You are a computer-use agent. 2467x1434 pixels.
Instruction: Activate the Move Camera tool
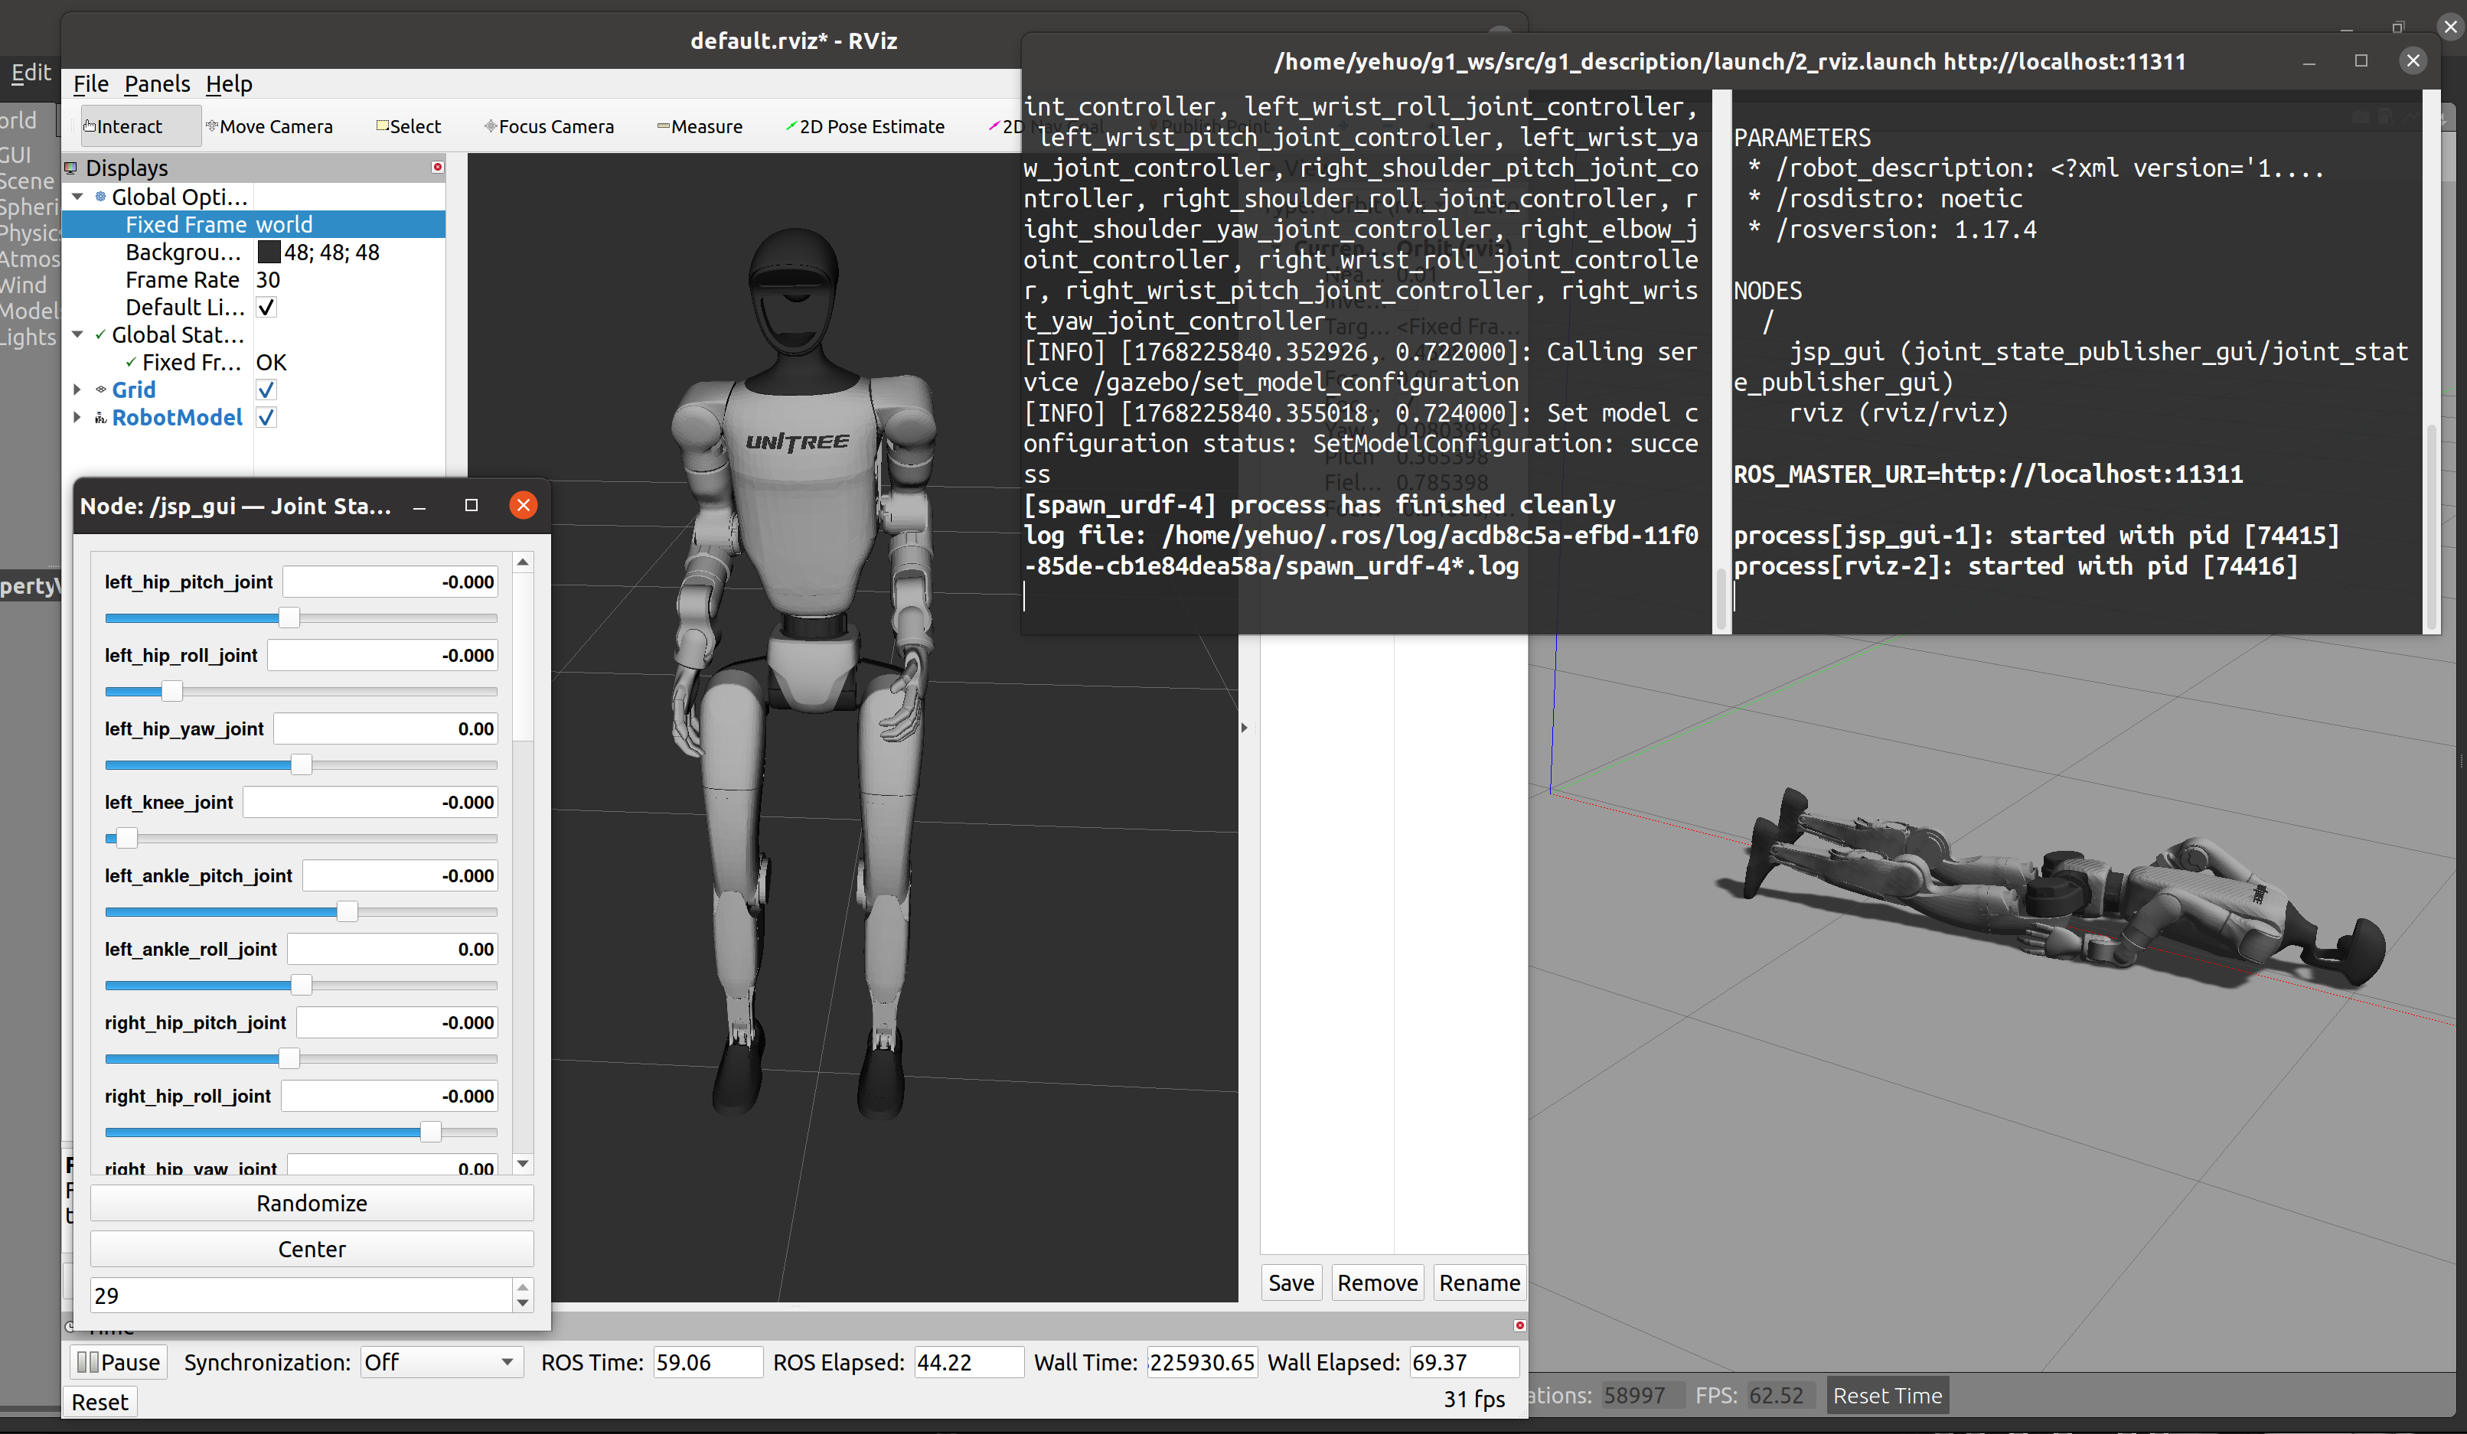pyautogui.click(x=269, y=126)
